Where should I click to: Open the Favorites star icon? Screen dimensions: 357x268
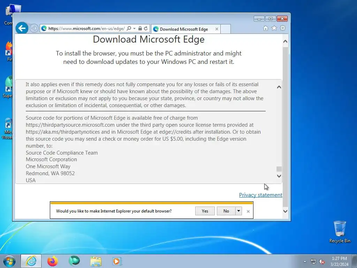274,28
